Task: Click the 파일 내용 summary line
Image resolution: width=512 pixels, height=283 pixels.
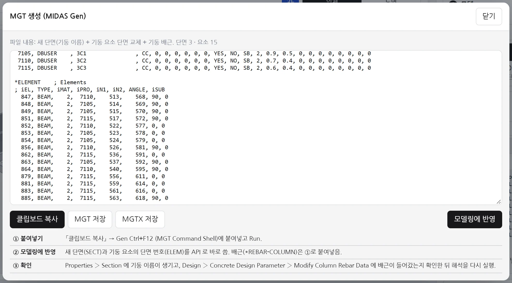Action: (114, 42)
